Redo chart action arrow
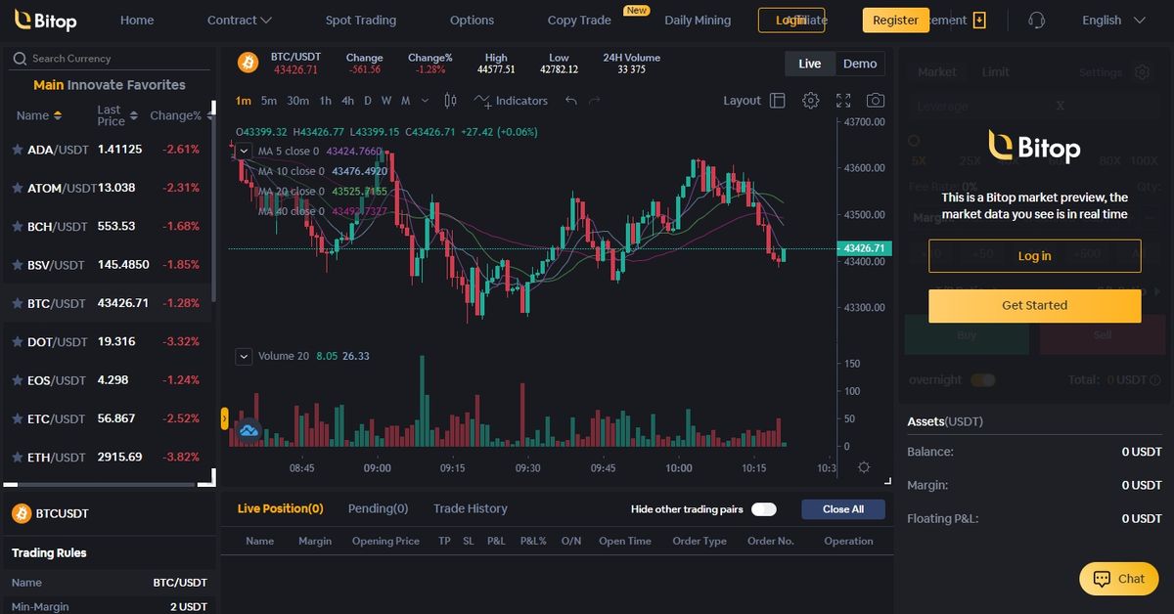1174x614 pixels. (x=595, y=100)
